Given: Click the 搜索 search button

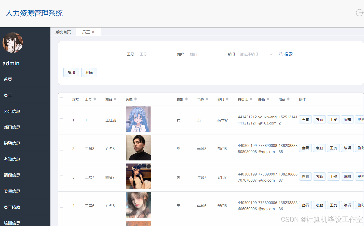Looking at the screenshot, I should tap(287, 54).
